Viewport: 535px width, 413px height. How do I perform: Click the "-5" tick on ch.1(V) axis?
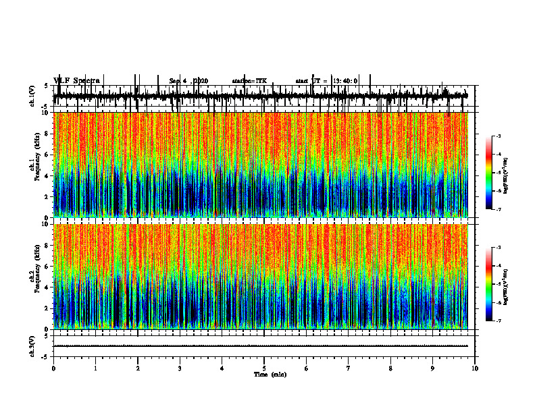[x=45, y=107]
